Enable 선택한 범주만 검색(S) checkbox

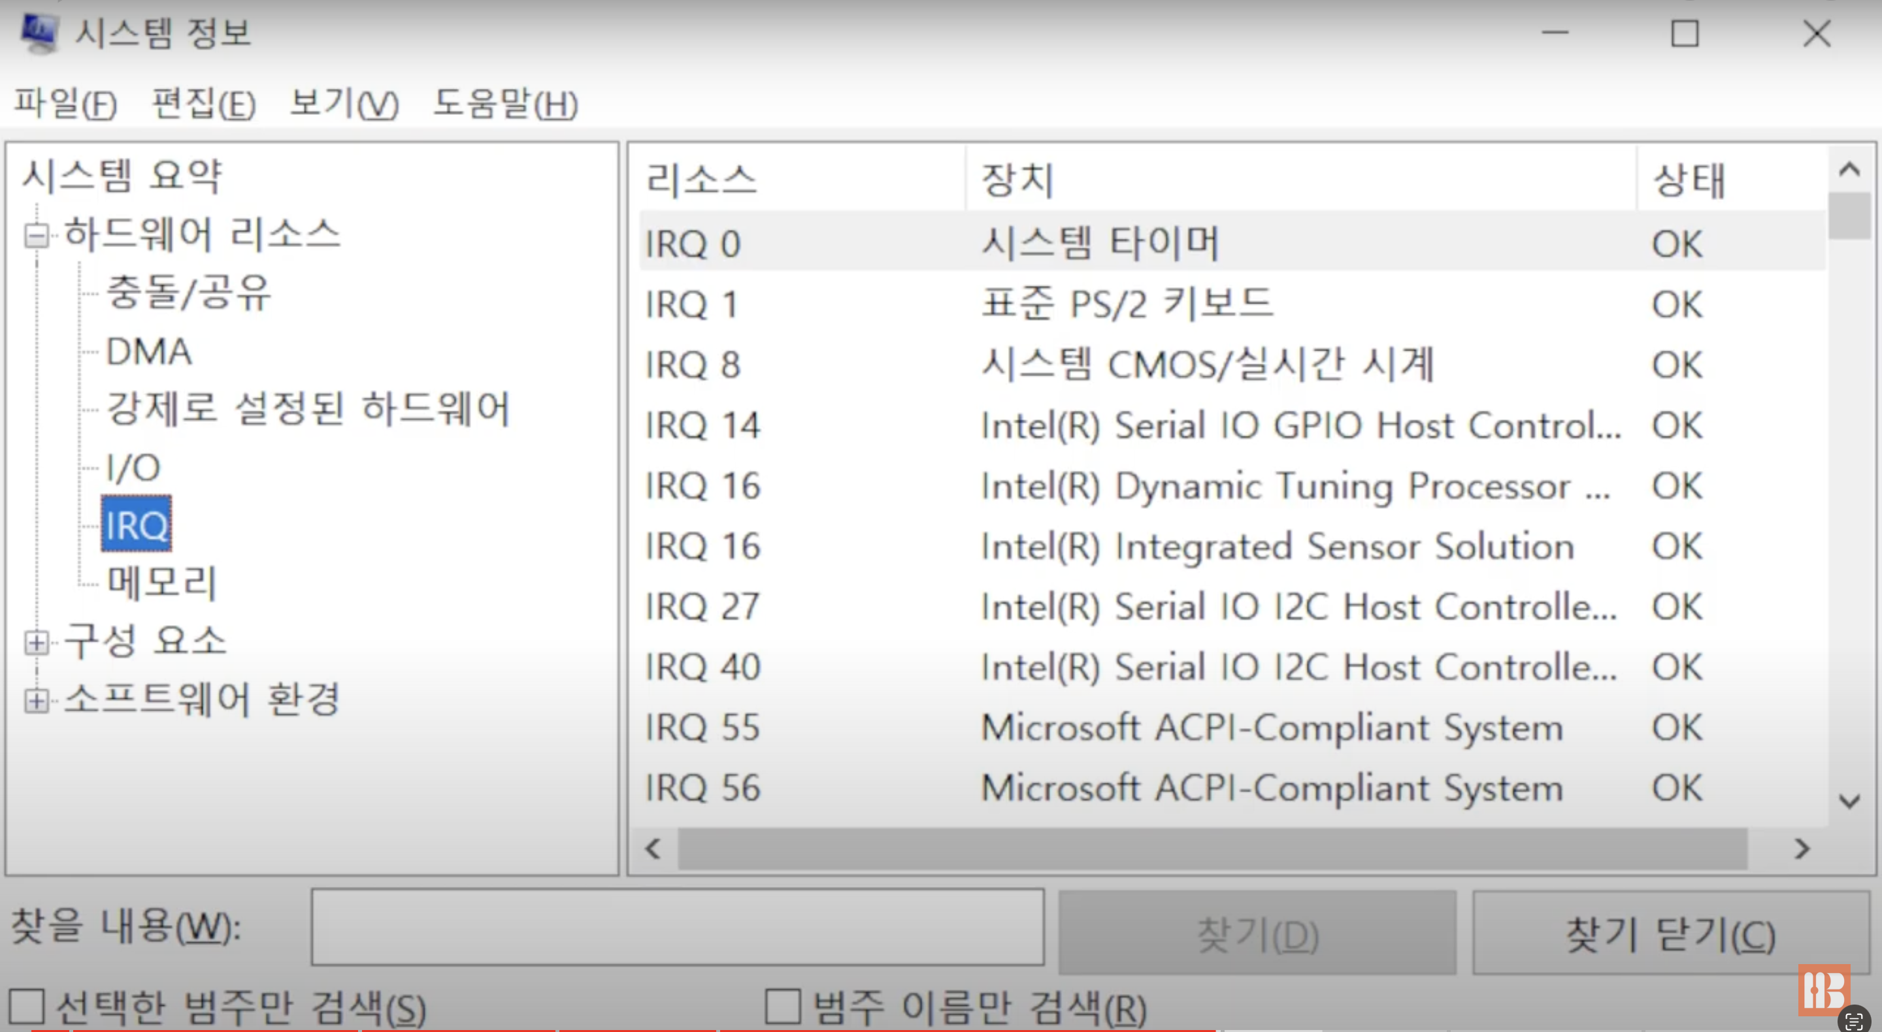[27, 1007]
